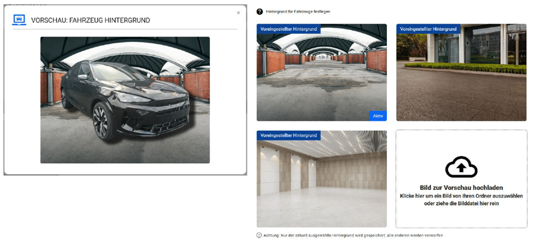The image size is (533, 243).
Task: Click the 'oder ziehe die Bilddatei hier rein' text
Action: (461, 204)
